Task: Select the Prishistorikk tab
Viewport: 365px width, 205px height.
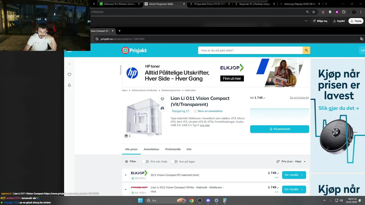Action: (x=173, y=149)
